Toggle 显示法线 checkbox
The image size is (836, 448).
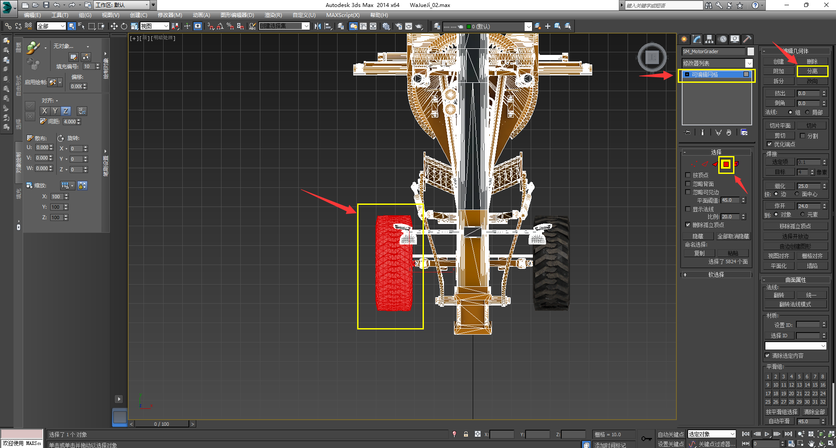point(688,209)
